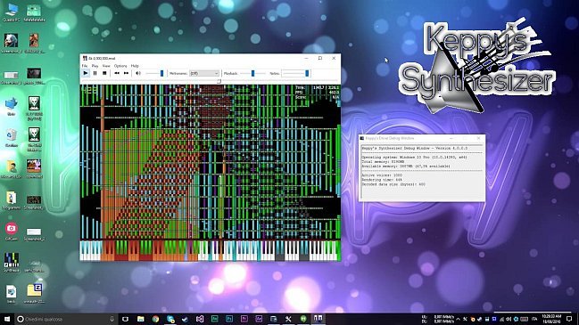Viewport: 579px width, 325px height.
Task: Click the on-screen piano keyboard
Action: (x=211, y=250)
